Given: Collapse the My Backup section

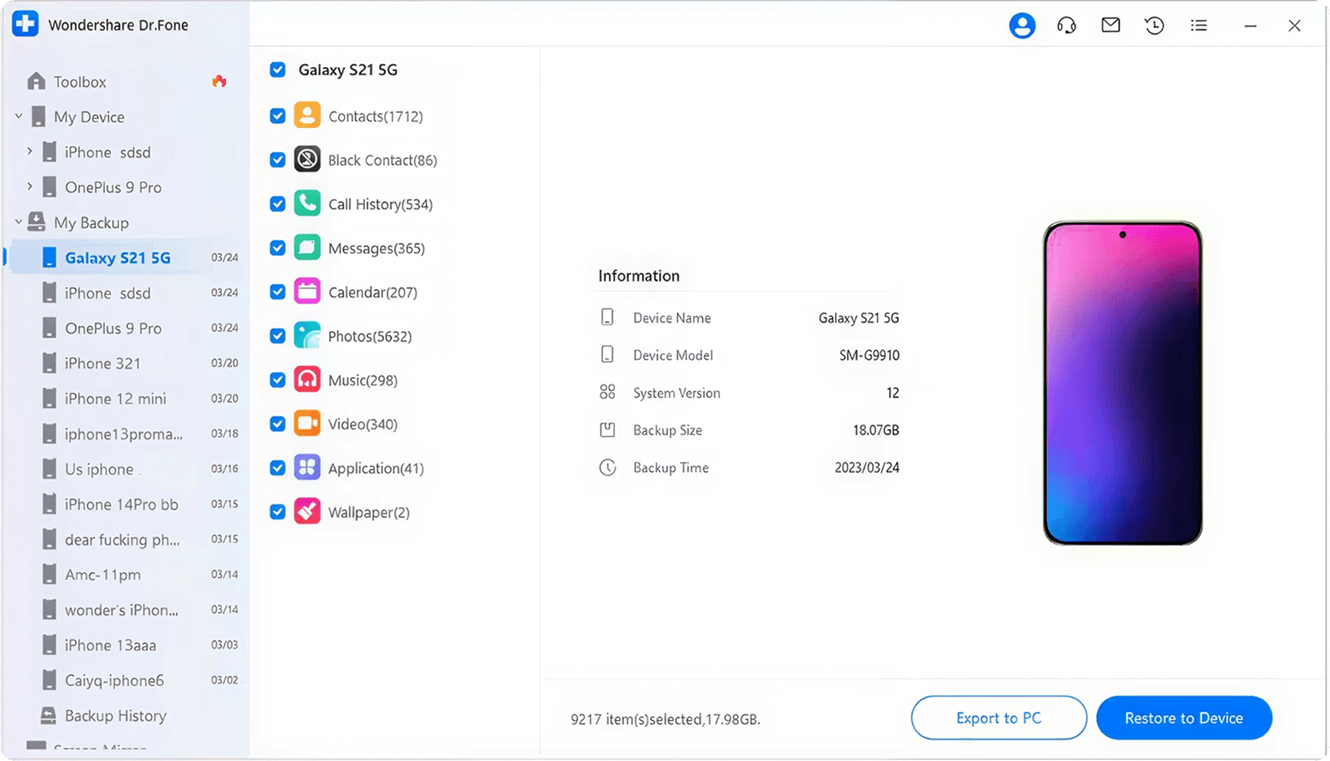Looking at the screenshot, I should pyautogui.click(x=18, y=222).
